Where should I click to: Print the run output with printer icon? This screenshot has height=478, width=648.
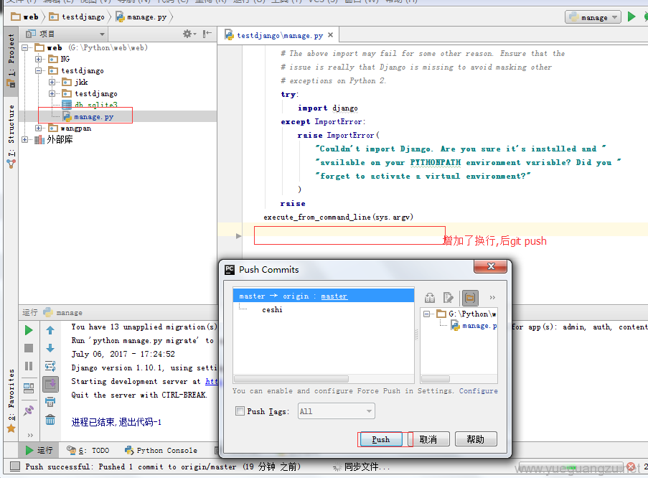point(50,401)
